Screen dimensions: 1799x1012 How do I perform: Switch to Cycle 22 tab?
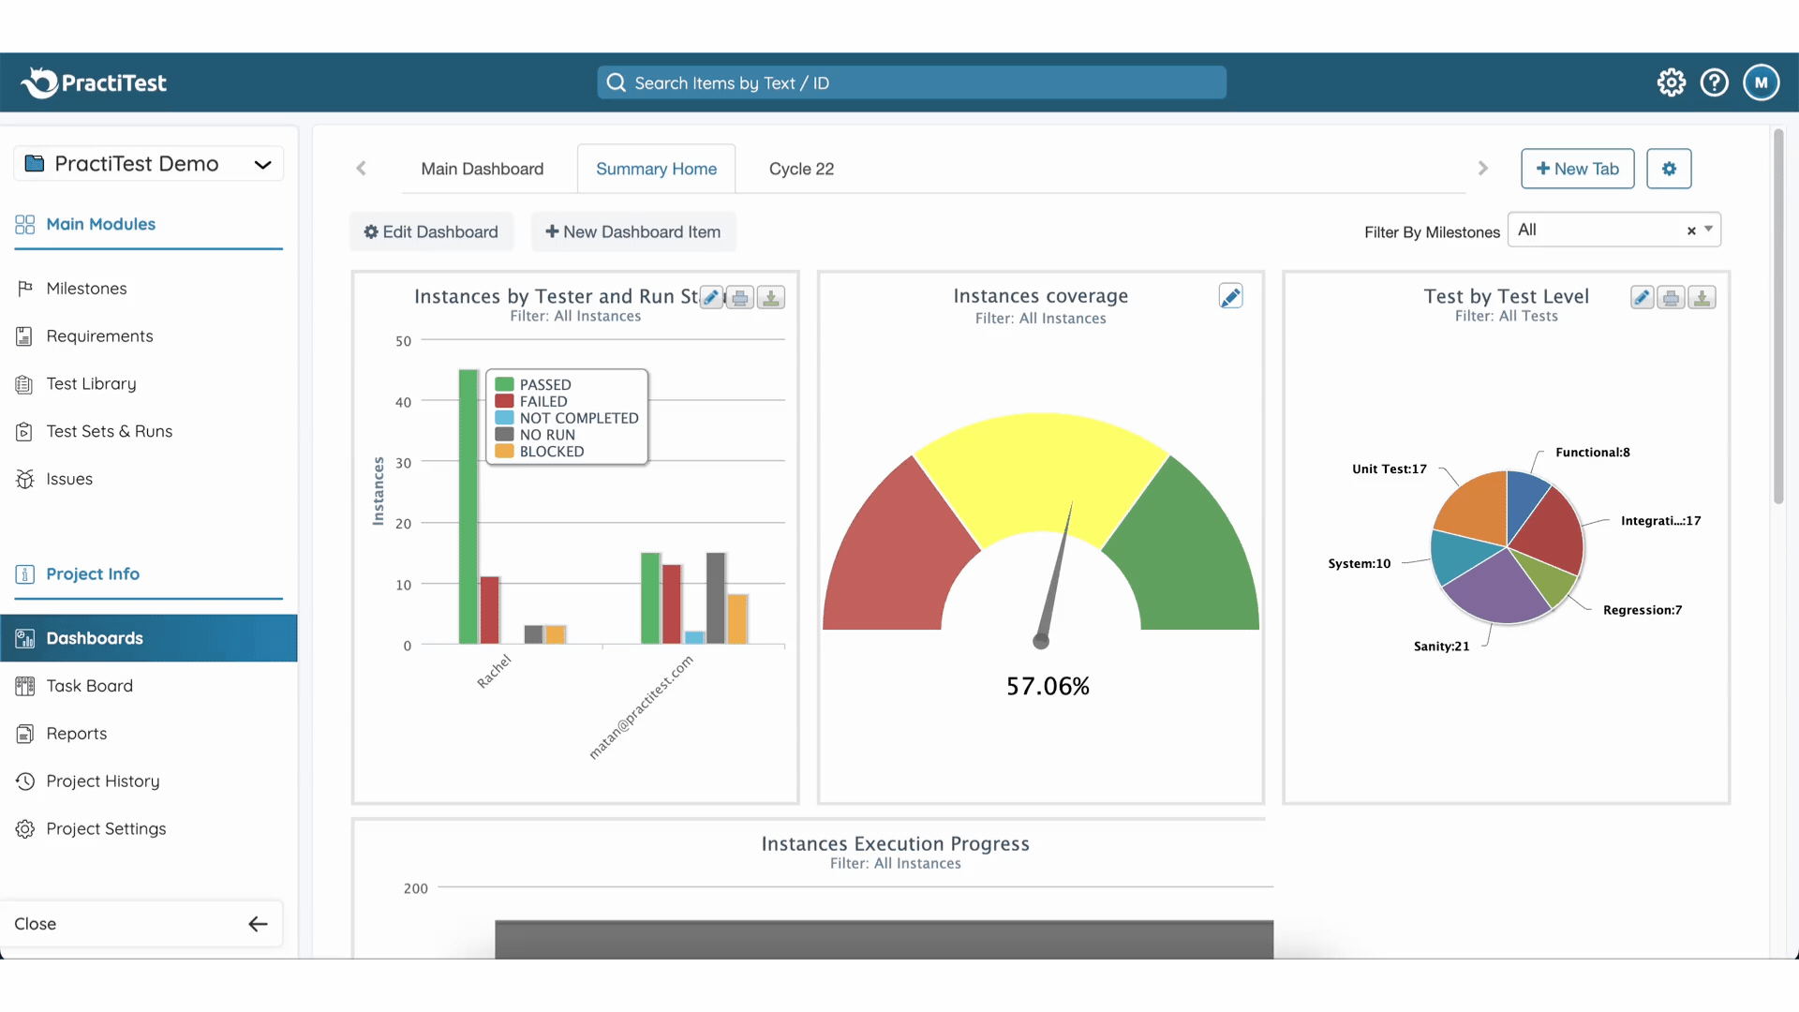801,169
